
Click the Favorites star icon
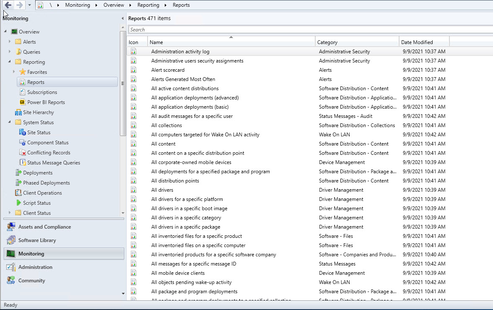click(23, 72)
